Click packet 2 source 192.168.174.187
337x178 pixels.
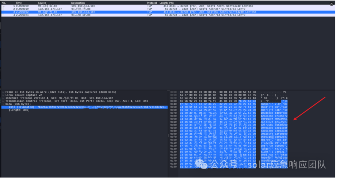point(50,9)
